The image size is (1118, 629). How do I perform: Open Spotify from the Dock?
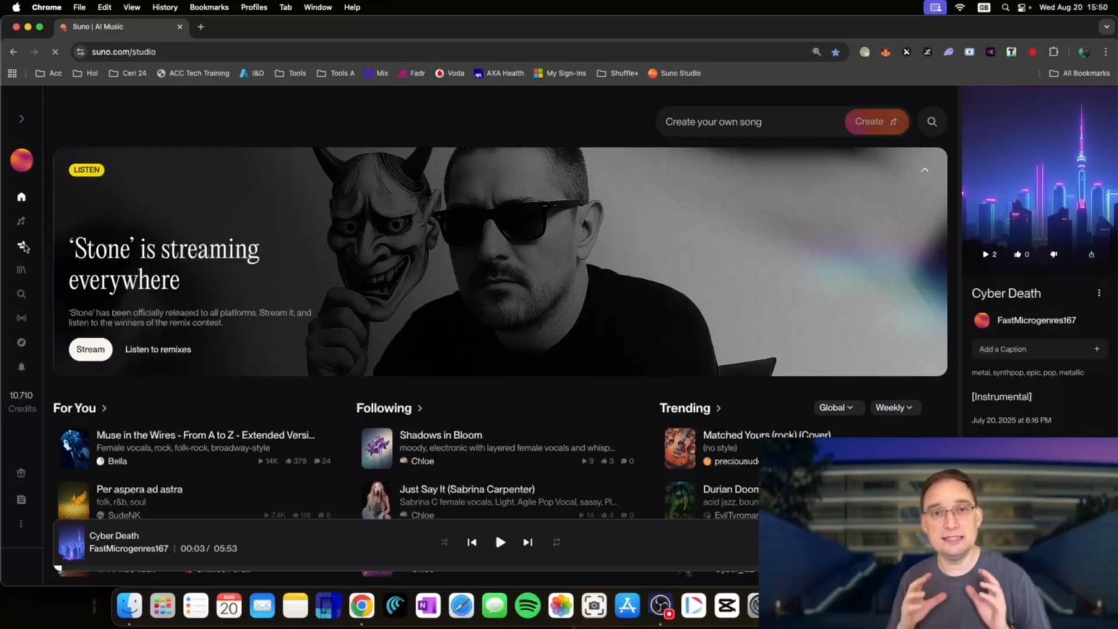pyautogui.click(x=528, y=606)
